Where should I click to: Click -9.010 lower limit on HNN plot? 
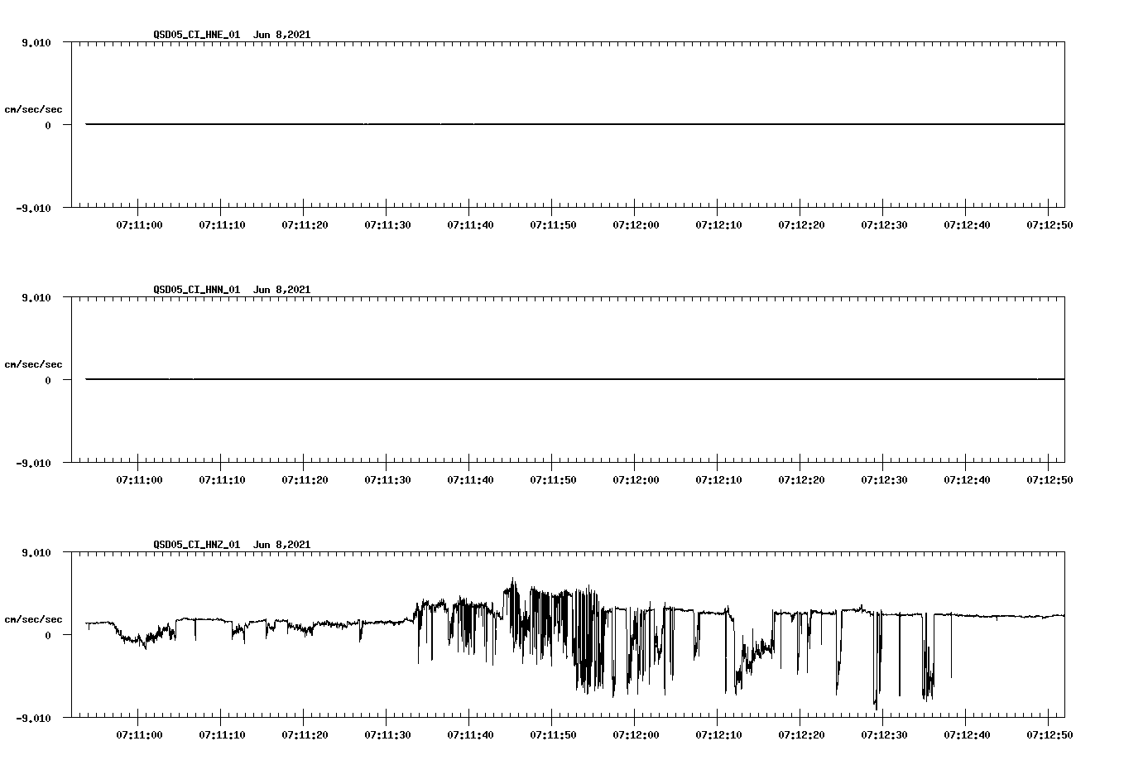(32, 464)
